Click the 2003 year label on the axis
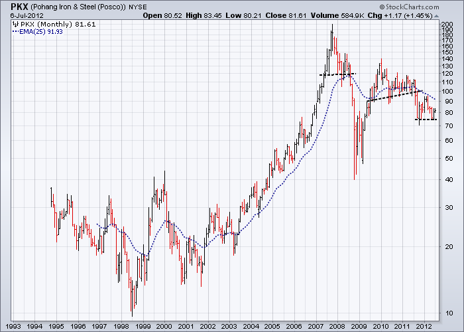 [229, 327]
